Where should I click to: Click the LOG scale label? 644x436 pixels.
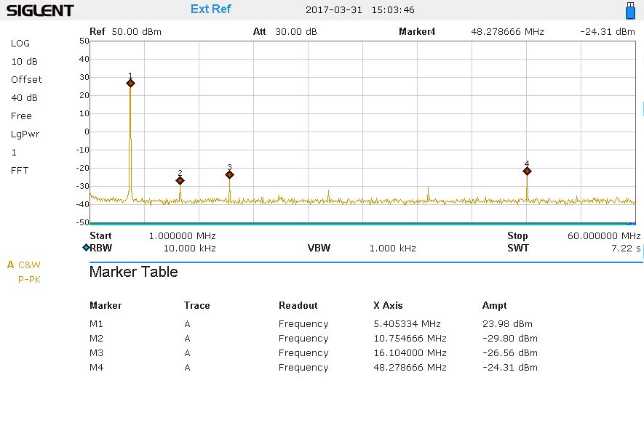tap(20, 43)
